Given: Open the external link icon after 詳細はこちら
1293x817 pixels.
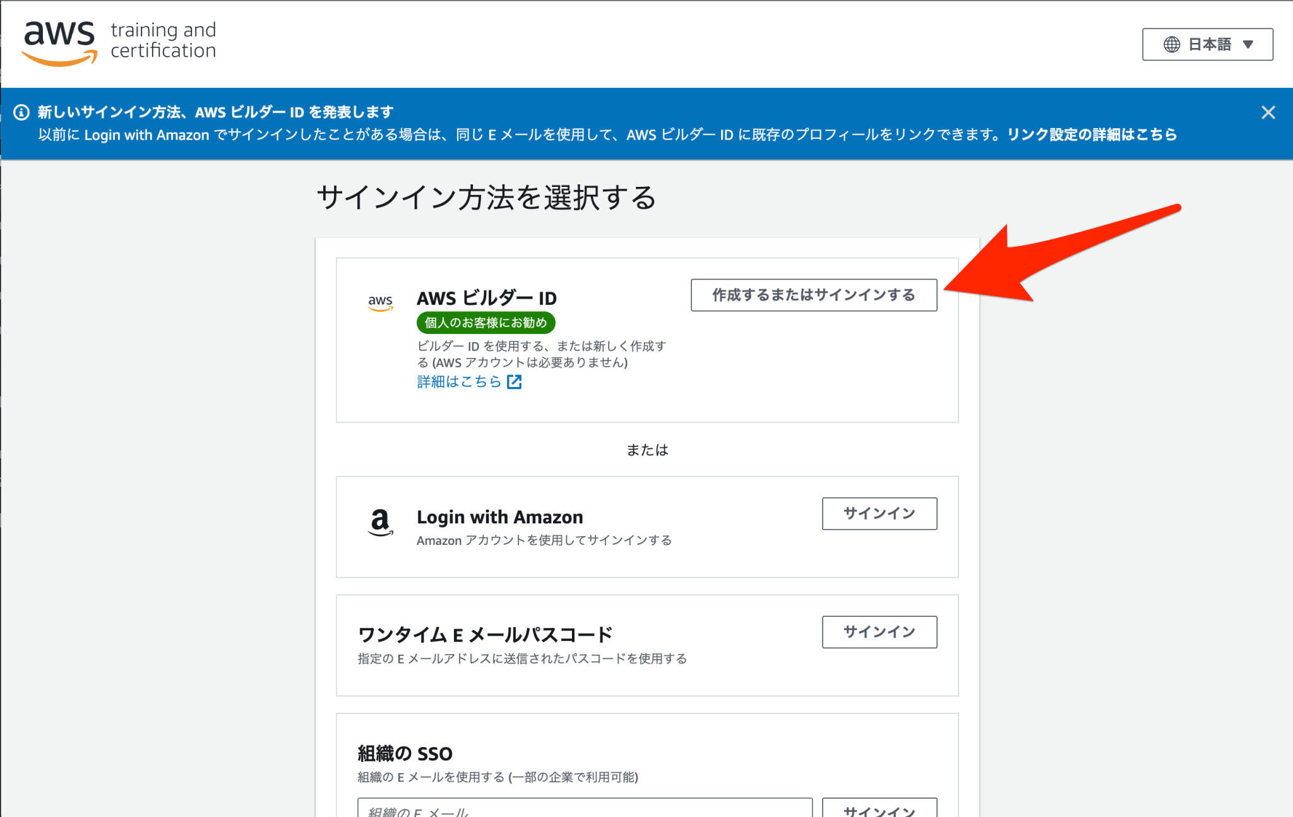Looking at the screenshot, I should pyautogui.click(x=515, y=381).
